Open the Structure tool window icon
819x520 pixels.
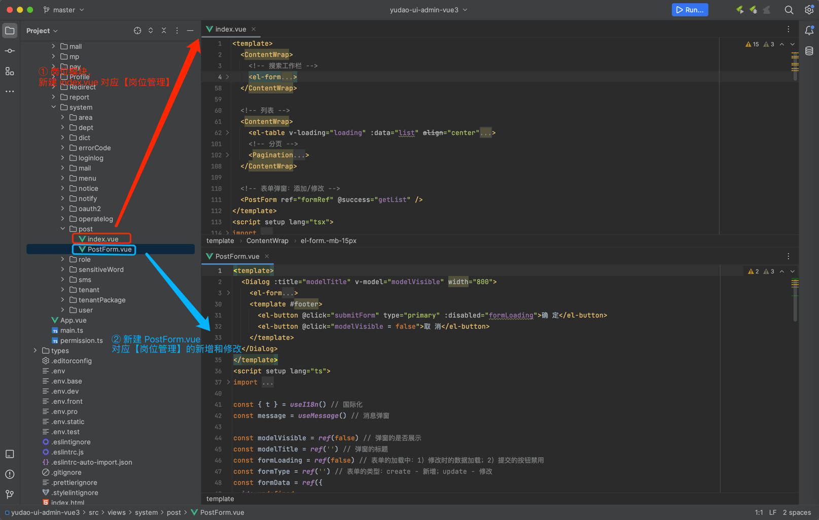[10, 72]
